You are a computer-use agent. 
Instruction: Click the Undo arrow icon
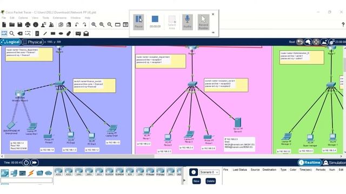click(x=77, y=25)
